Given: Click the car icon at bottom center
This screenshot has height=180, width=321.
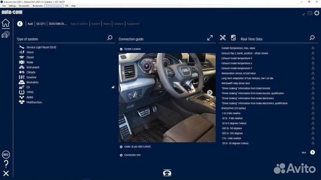Looking at the screenshot, I should (167, 173).
